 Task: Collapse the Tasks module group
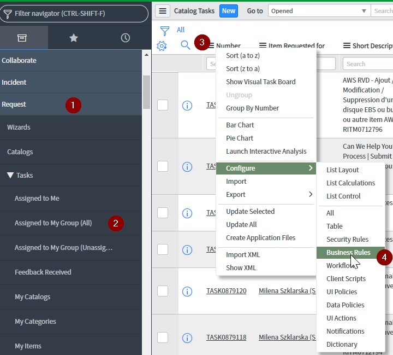[10, 175]
